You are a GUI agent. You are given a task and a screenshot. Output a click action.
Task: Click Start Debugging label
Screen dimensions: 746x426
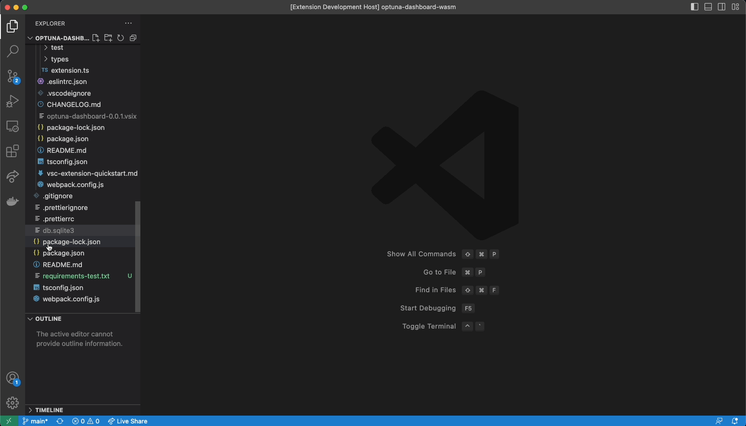point(428,308)
